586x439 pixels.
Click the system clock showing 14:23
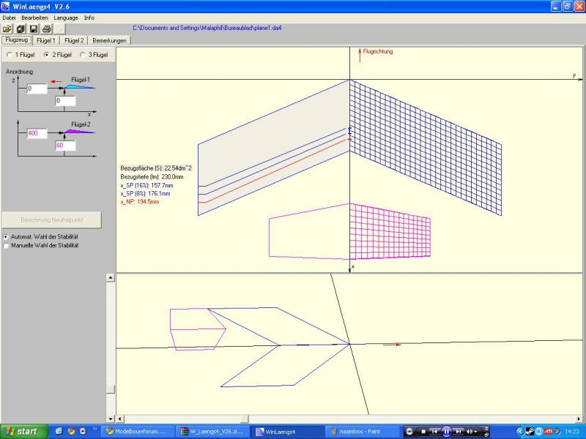(571, 432)
